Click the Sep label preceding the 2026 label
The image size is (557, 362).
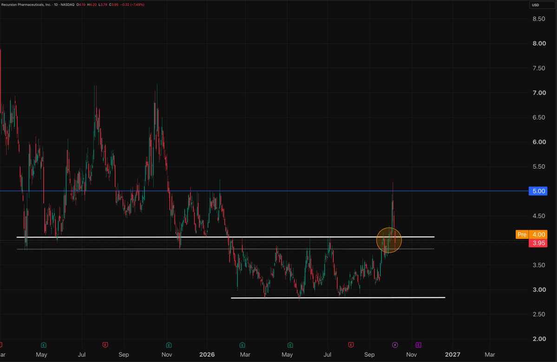tap(124, 355)
